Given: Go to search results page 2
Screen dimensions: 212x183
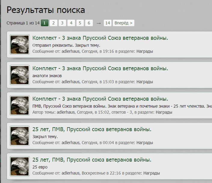Looking at the screenshot, I should (54, 23).
